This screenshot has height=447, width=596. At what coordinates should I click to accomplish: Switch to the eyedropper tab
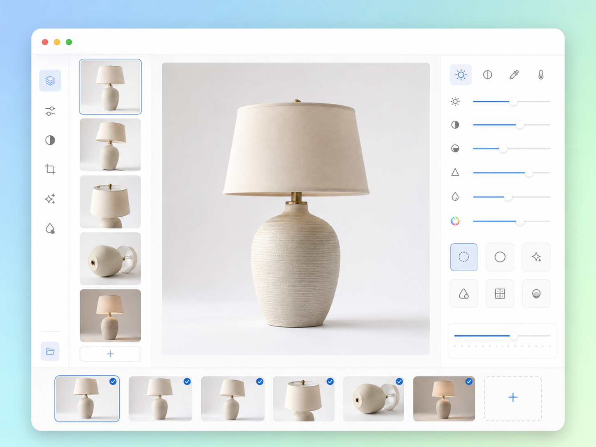514,74
